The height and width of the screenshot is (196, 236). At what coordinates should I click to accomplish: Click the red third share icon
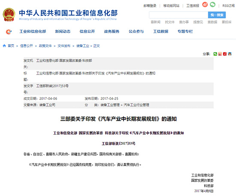[225, 54]
